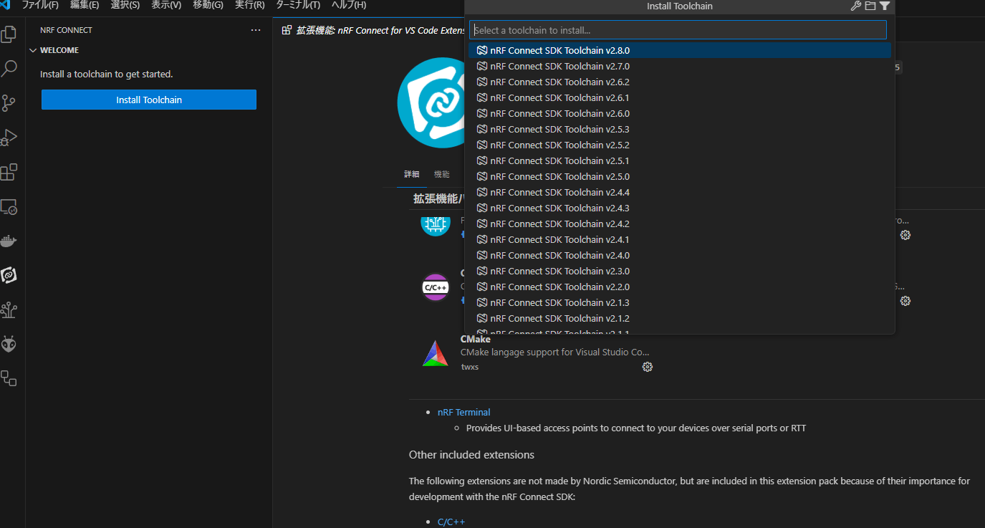Image resolution: width=985 pixels, height=528 pixels.
Task: Open the nRF DeviceTree icon in activity bar
Action: [9, 309]
